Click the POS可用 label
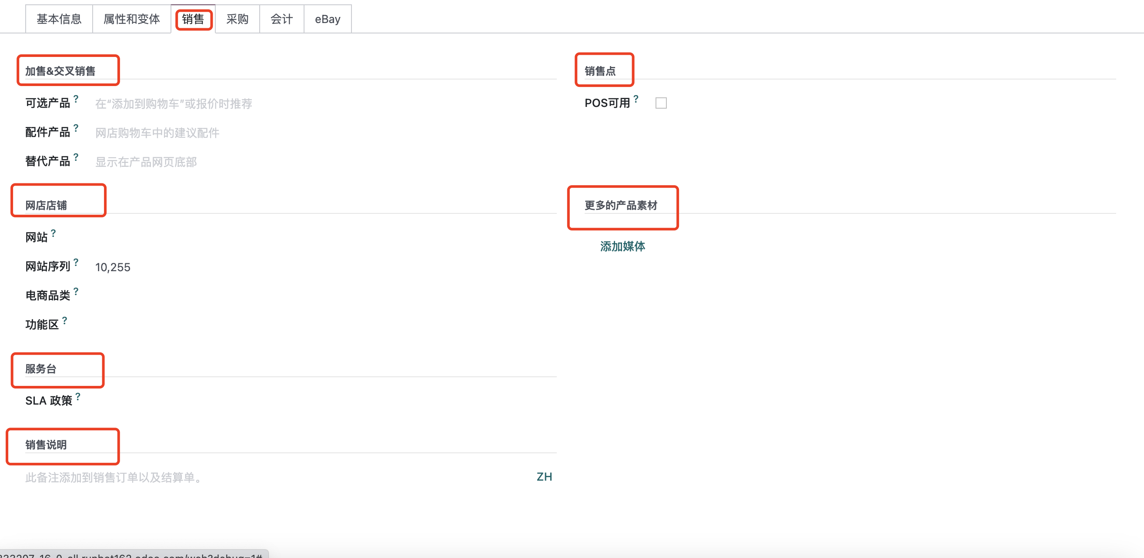Image resolution: width=1144 pixels, height=558 pixels. pyautogui.click(x=607, y=103)
